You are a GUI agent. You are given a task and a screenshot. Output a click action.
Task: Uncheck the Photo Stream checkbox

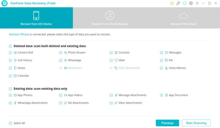click(x=61, y=52)
